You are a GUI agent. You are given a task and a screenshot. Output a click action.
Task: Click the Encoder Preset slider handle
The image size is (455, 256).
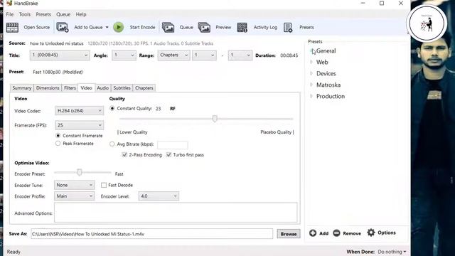[79, 172]
